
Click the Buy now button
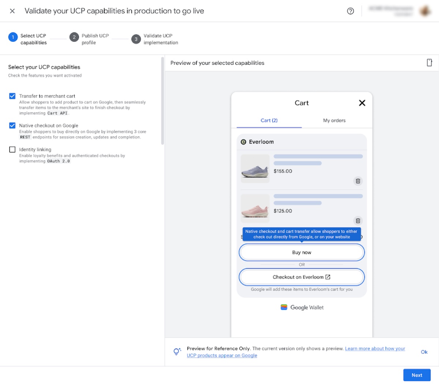[x=302, y=252]
